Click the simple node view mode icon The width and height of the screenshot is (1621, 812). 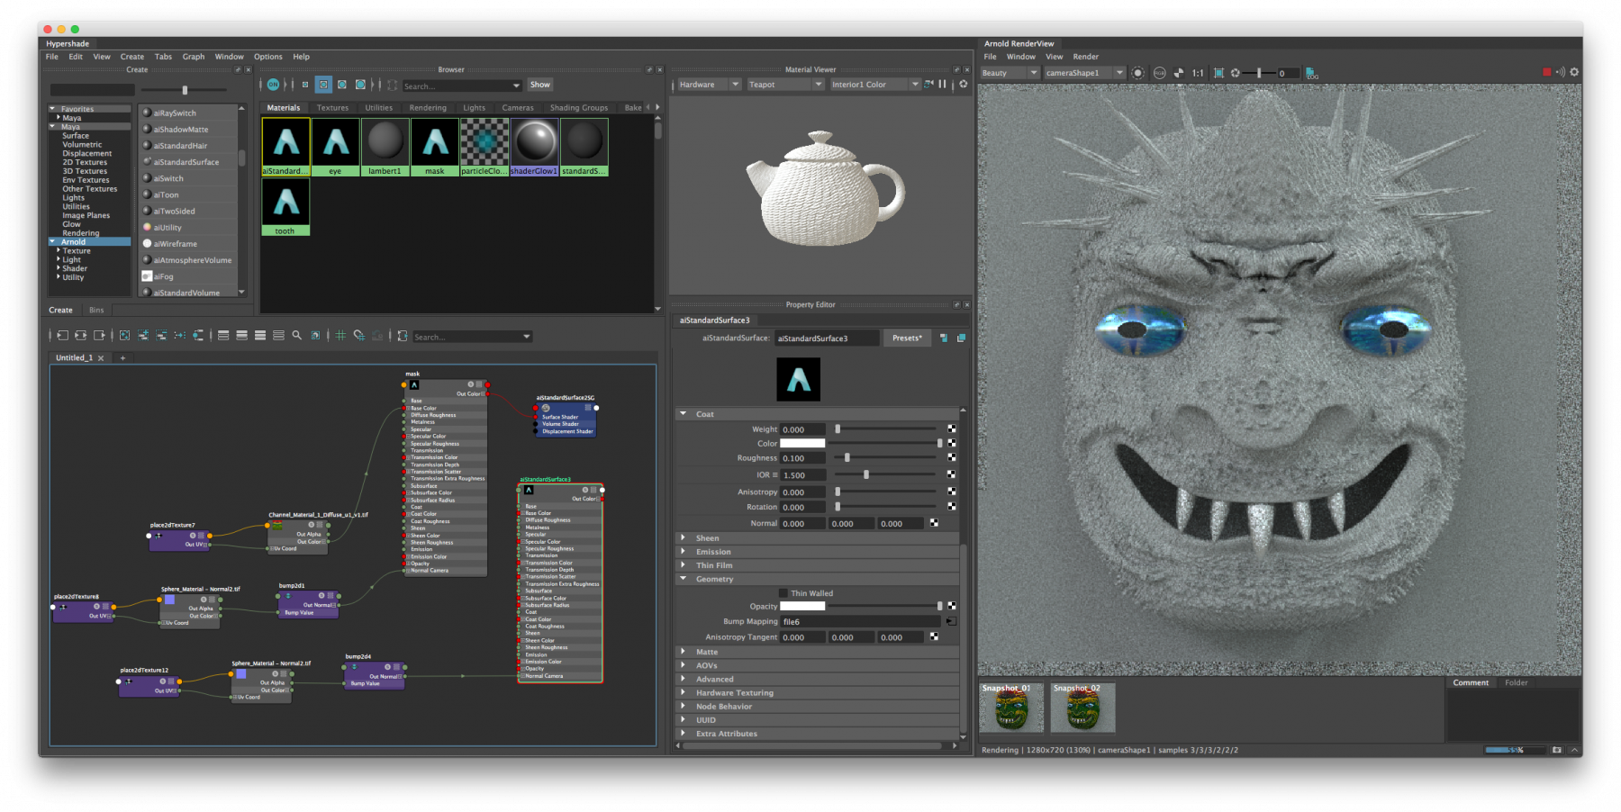point(223,336)
